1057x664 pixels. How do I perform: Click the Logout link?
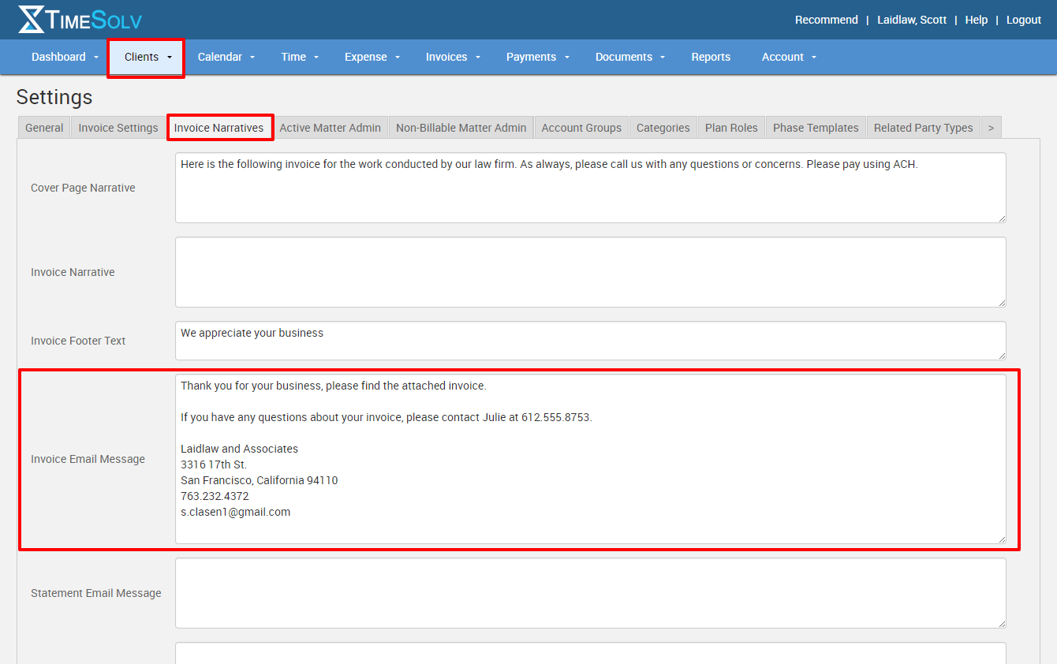1023,20
